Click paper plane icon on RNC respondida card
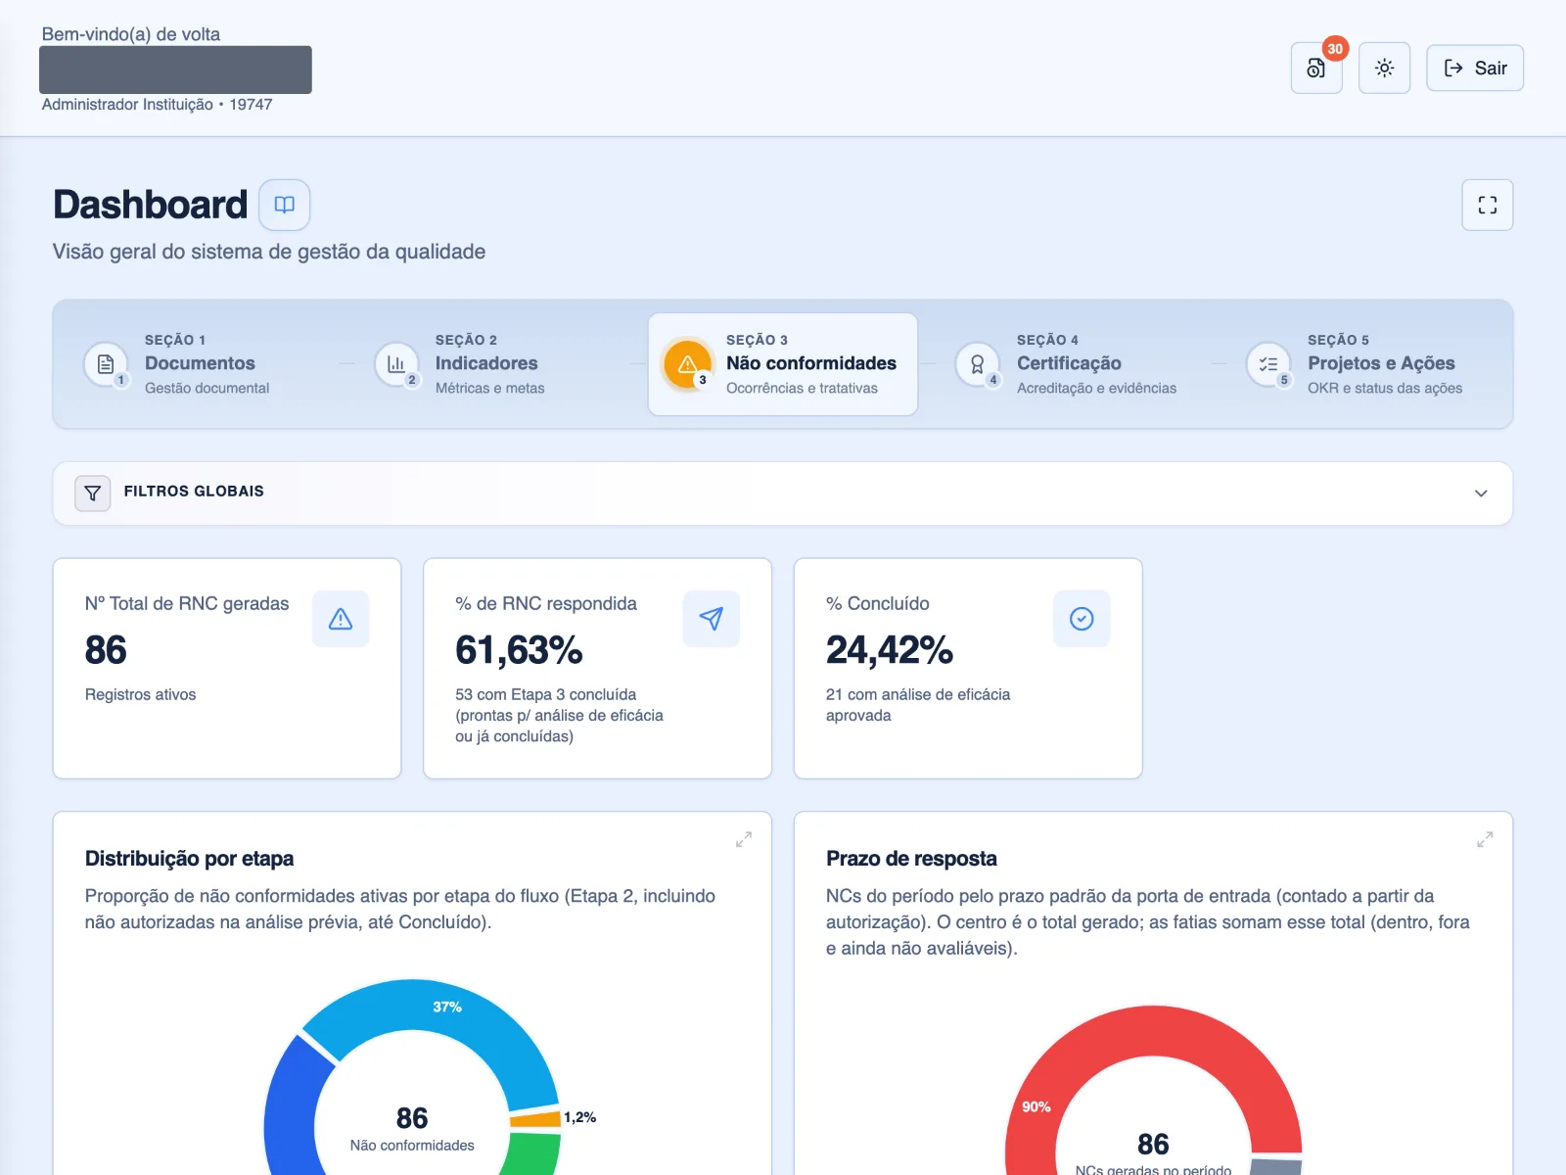The width and height of the screenshot is (1566, 1175). (712, 619)
